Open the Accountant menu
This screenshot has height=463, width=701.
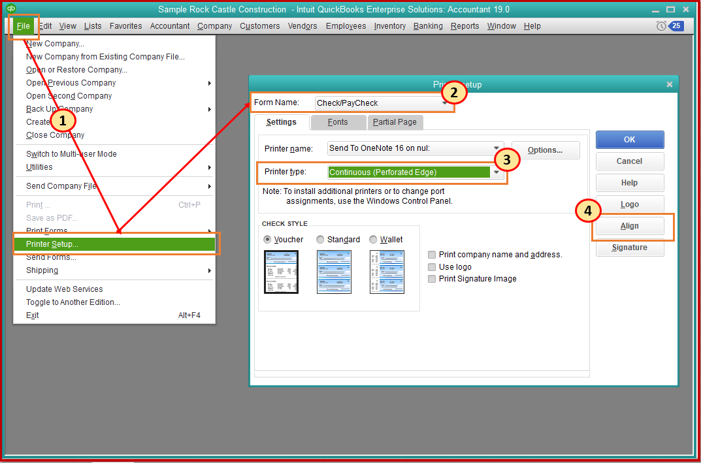pyautogui.click(x=170, y=26)
